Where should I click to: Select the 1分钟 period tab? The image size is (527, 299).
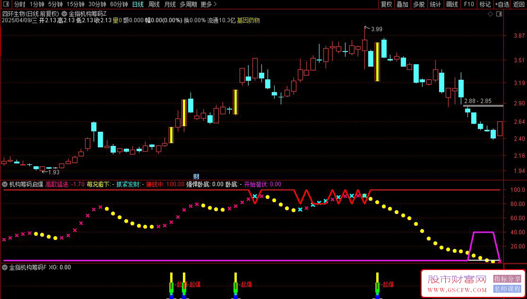(x=37, y=4)
